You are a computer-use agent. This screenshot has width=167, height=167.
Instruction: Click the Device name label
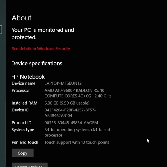click(24, 83)
